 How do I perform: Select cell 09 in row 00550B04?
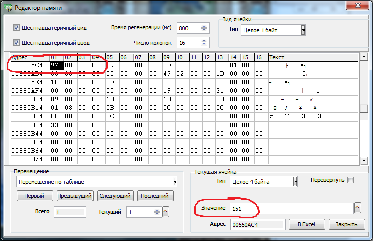(57, 99)
